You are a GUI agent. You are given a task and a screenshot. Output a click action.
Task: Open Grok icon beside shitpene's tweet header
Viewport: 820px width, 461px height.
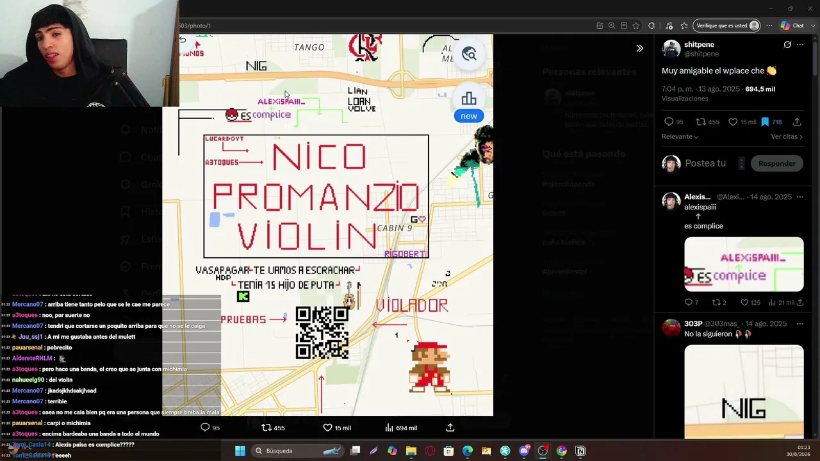point(787,45)
